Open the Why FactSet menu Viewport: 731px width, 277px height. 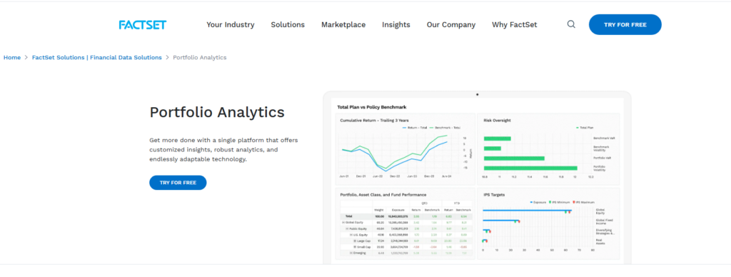(514, 25)
